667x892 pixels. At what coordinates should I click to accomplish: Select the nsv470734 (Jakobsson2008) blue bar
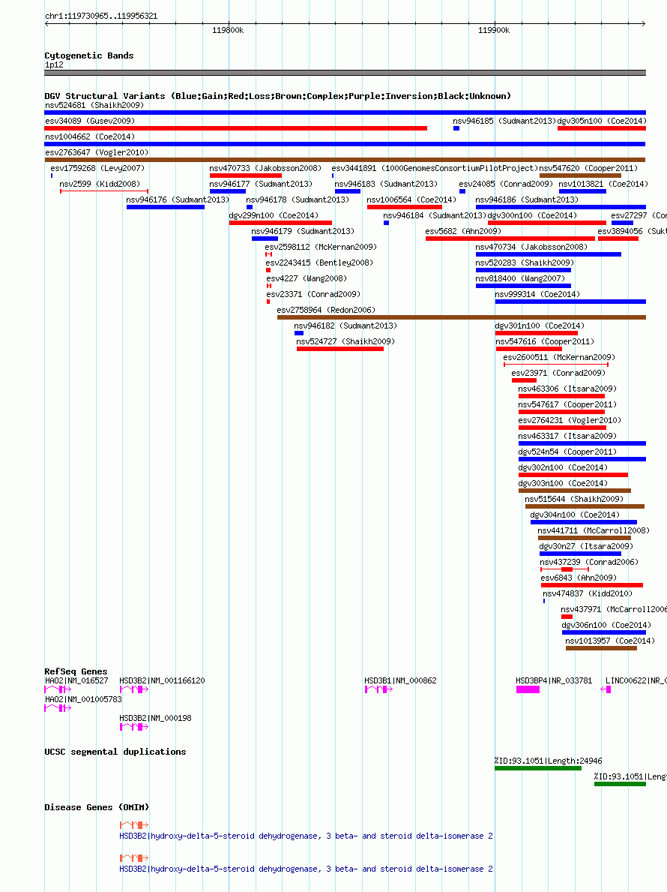[x=549, y=254]
